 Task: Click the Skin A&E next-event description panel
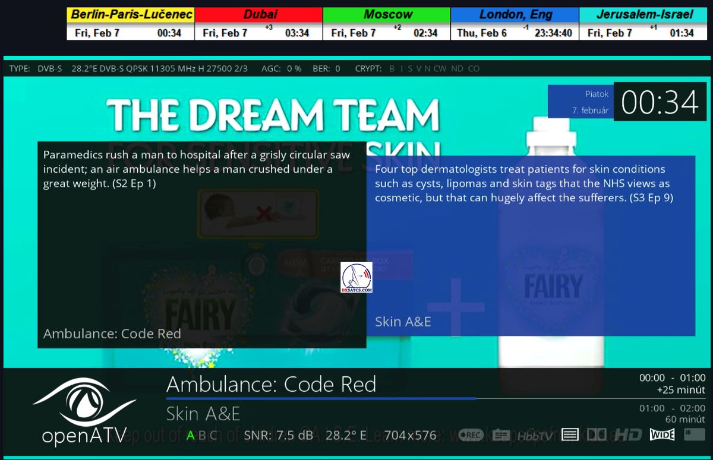[x=531, y=245]
